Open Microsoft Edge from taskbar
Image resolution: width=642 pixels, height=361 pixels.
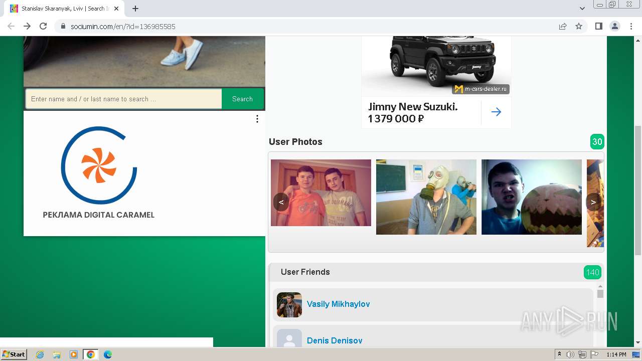coord(107,354)
